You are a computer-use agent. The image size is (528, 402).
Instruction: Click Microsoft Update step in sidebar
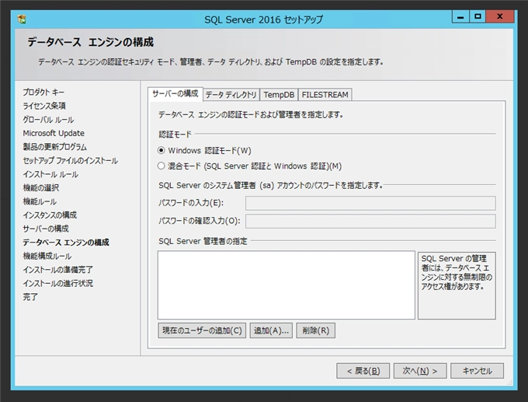[54, 133]
